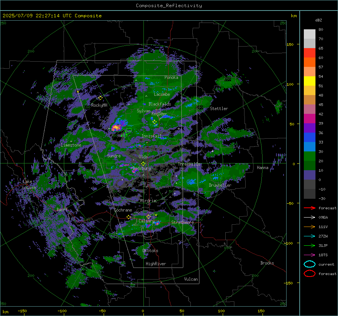Viewport: 338px width, 316px height.
Task: Click the Okotoks city label
Action: pos(150,251)
